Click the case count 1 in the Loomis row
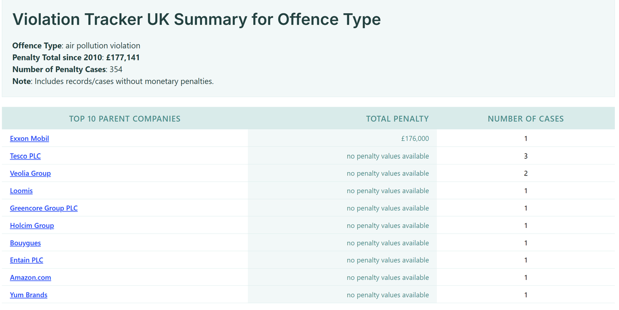Screen dimensions: 619x310 [x=526, y=191]
